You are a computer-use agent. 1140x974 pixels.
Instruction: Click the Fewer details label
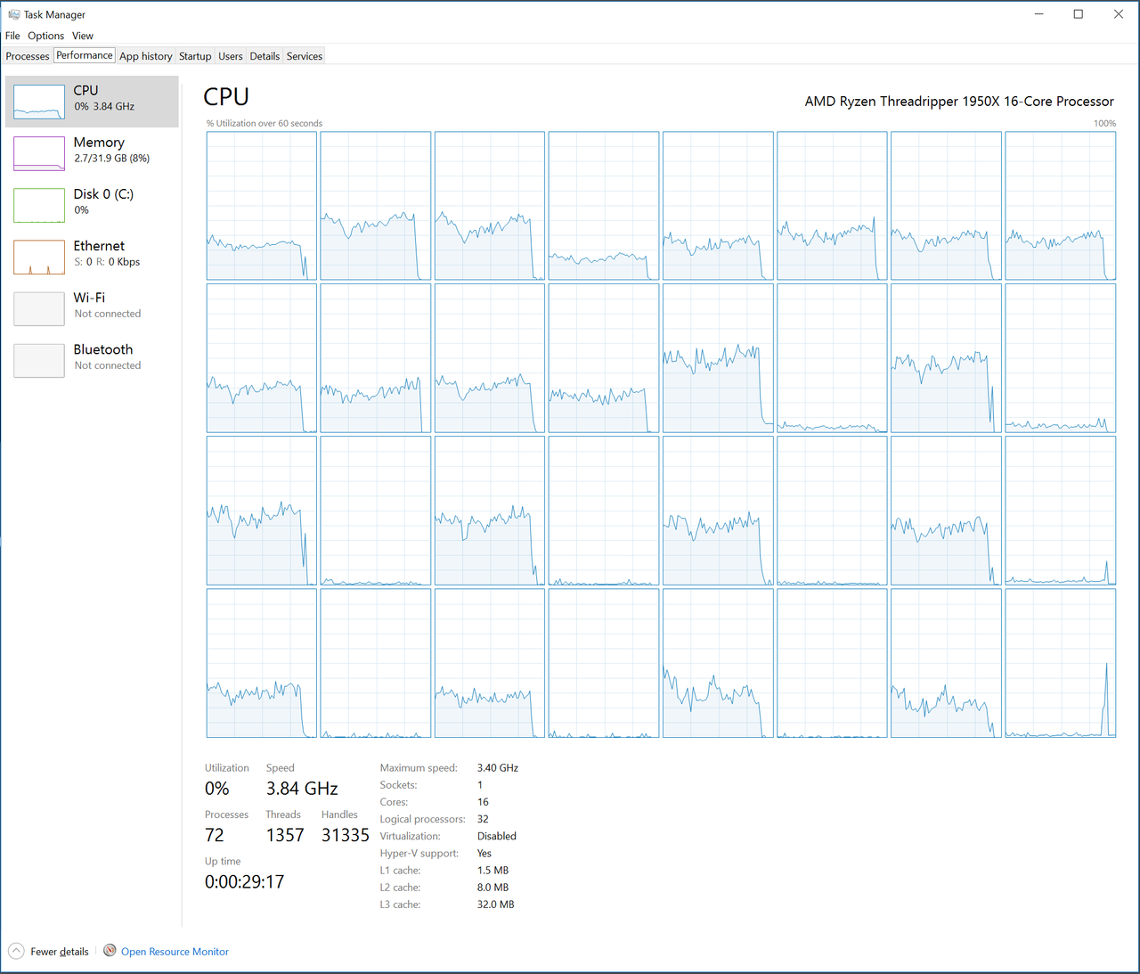60,952
